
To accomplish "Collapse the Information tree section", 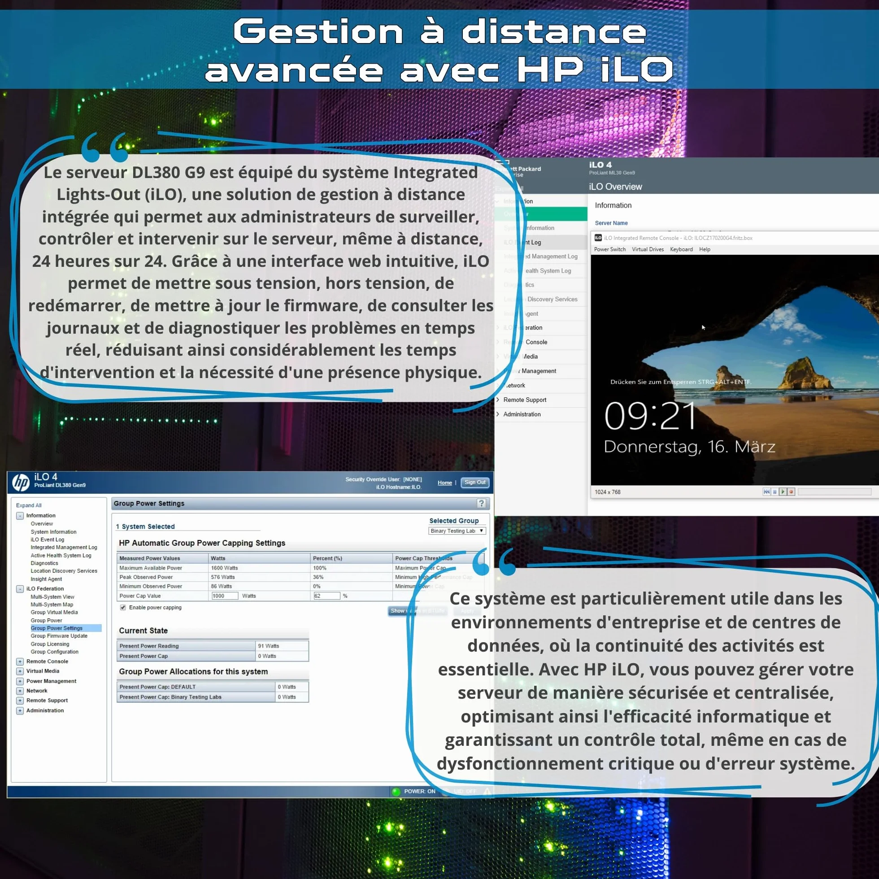I will pyautogui.click(x=20, y=516).
